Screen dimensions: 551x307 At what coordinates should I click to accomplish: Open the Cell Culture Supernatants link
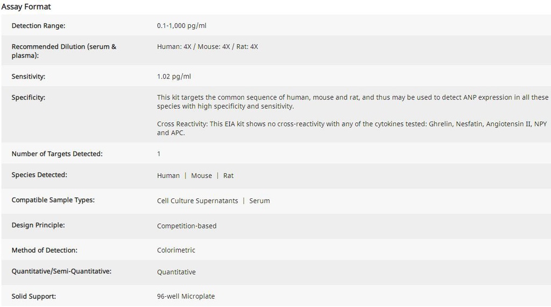[197, 201]
